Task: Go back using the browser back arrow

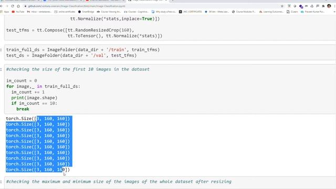Action: coord(2,6)
